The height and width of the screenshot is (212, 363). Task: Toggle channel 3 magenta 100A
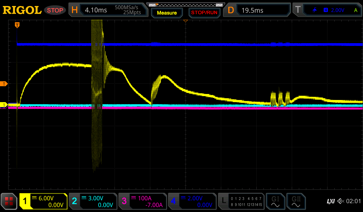[x=143, y=201]
